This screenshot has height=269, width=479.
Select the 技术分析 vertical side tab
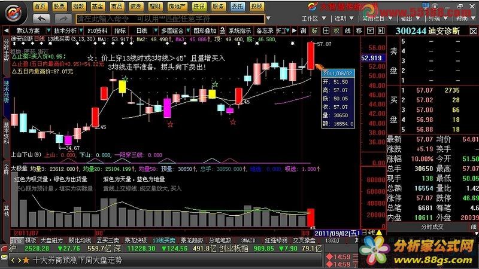tap(6, 91)
